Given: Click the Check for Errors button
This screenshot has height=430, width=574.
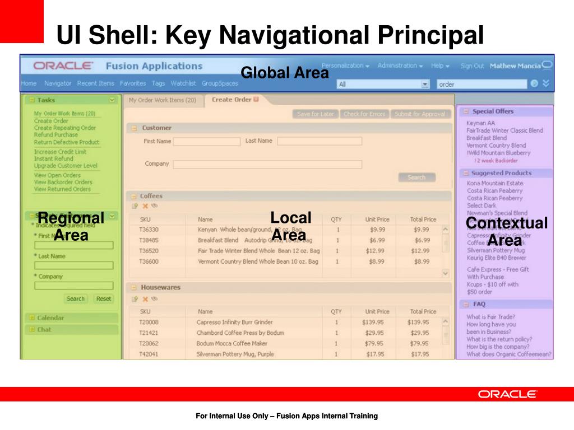Looking at the screenshot, I should pyautogui.click(x=364, y=114).
